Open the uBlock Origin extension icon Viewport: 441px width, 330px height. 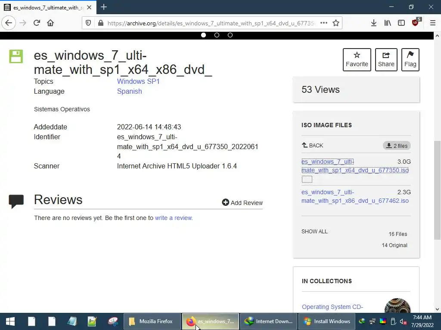point(416,22)
